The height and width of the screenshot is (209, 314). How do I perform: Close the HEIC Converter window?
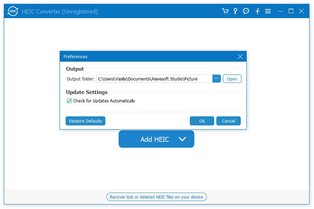[x=301, y=11]
